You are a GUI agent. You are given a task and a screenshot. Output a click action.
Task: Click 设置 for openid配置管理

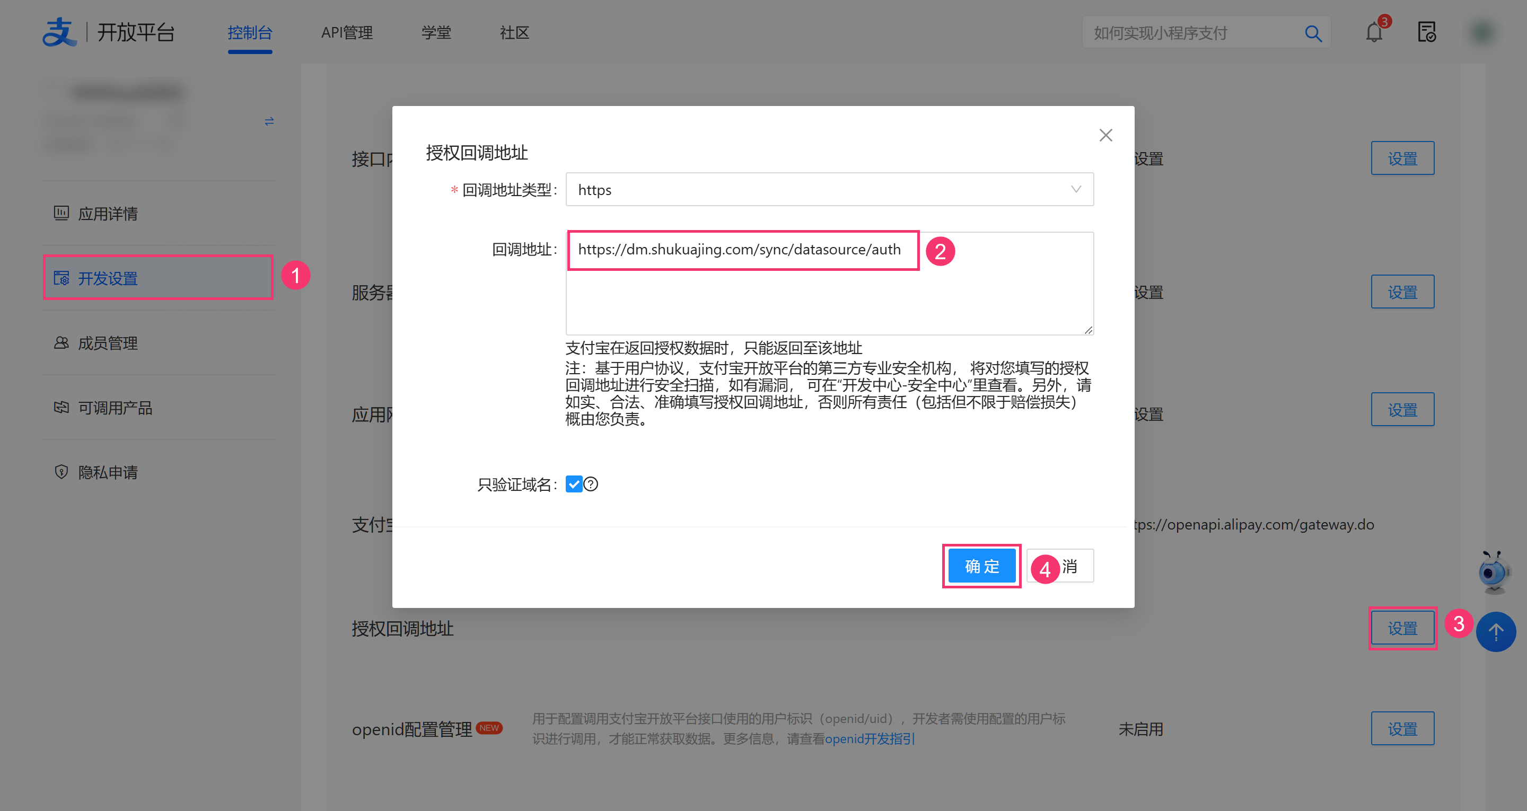[x=1402, y=729]
